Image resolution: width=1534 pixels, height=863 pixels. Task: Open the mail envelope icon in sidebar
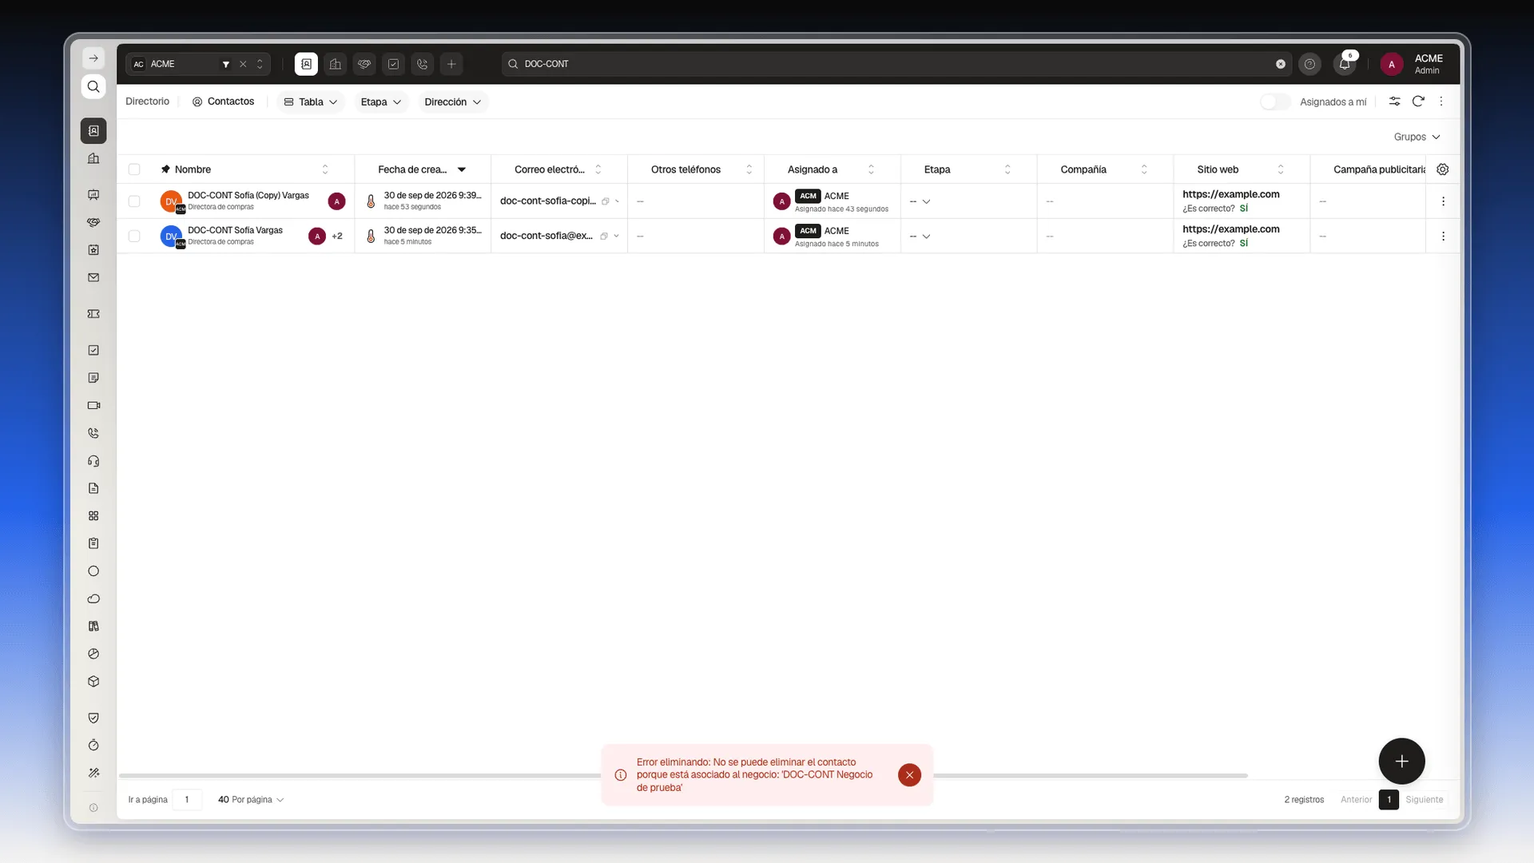click(x=93, y=277)
